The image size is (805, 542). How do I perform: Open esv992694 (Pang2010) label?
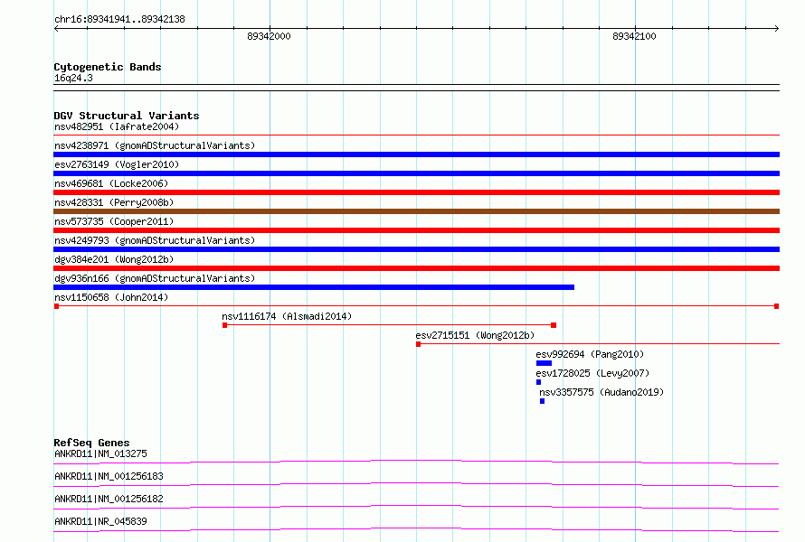tap(590, 354)
